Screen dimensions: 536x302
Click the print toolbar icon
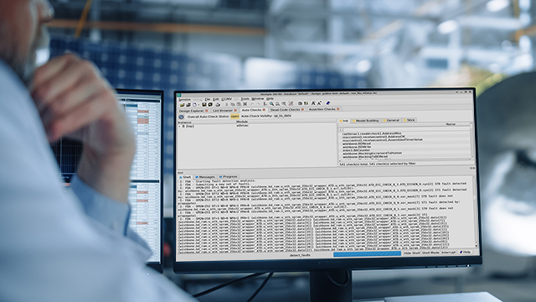click(218, 105)
